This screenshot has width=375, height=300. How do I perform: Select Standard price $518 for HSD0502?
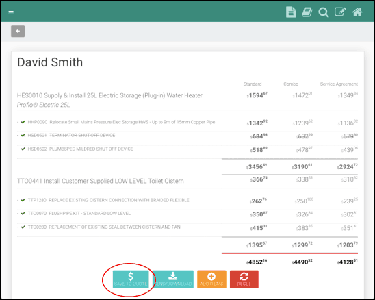pos(259,149)
